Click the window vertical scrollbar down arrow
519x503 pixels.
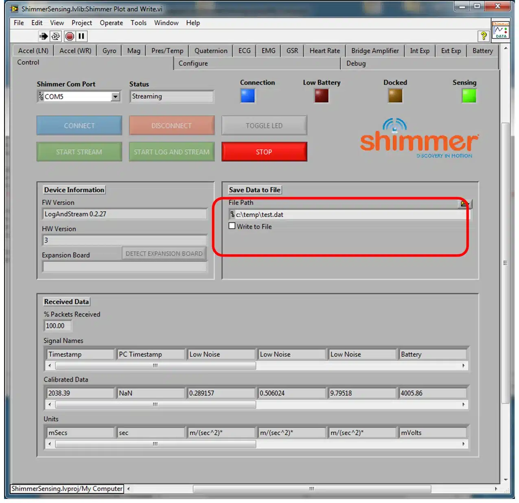click(505, 479)
